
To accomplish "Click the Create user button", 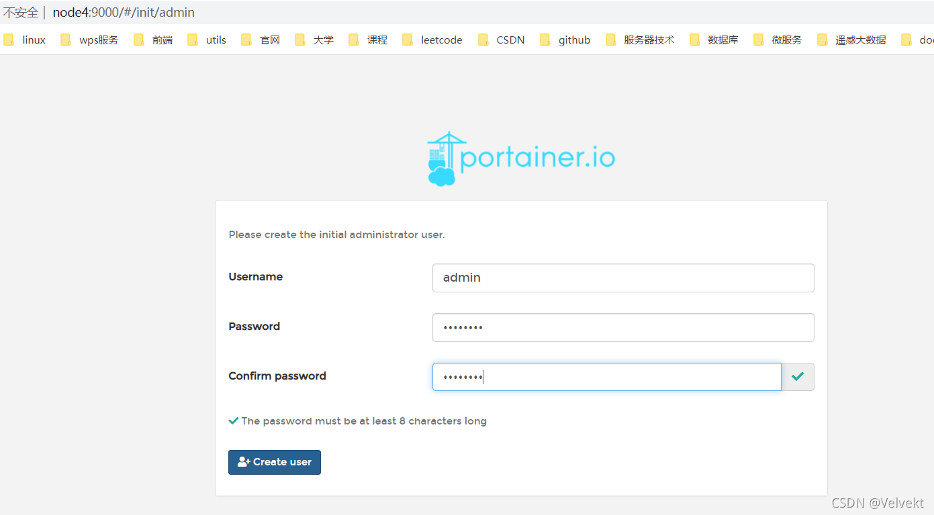I will click(x=275, y=462).
